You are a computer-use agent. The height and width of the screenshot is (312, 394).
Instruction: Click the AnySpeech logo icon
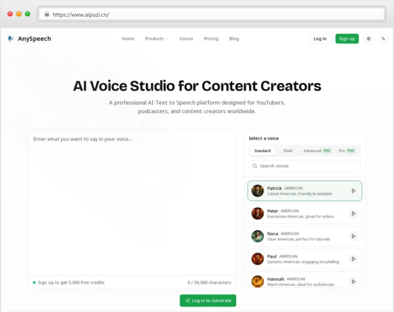click(11, 39)
